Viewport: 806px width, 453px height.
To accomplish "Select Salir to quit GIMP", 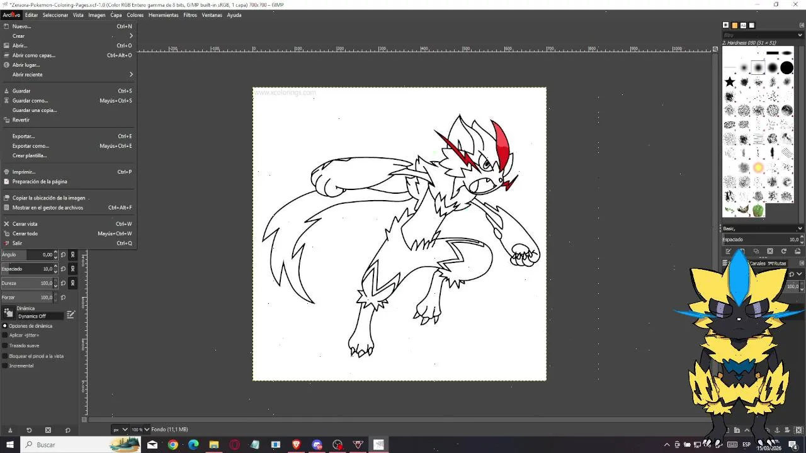I will (x=69, y=243).
